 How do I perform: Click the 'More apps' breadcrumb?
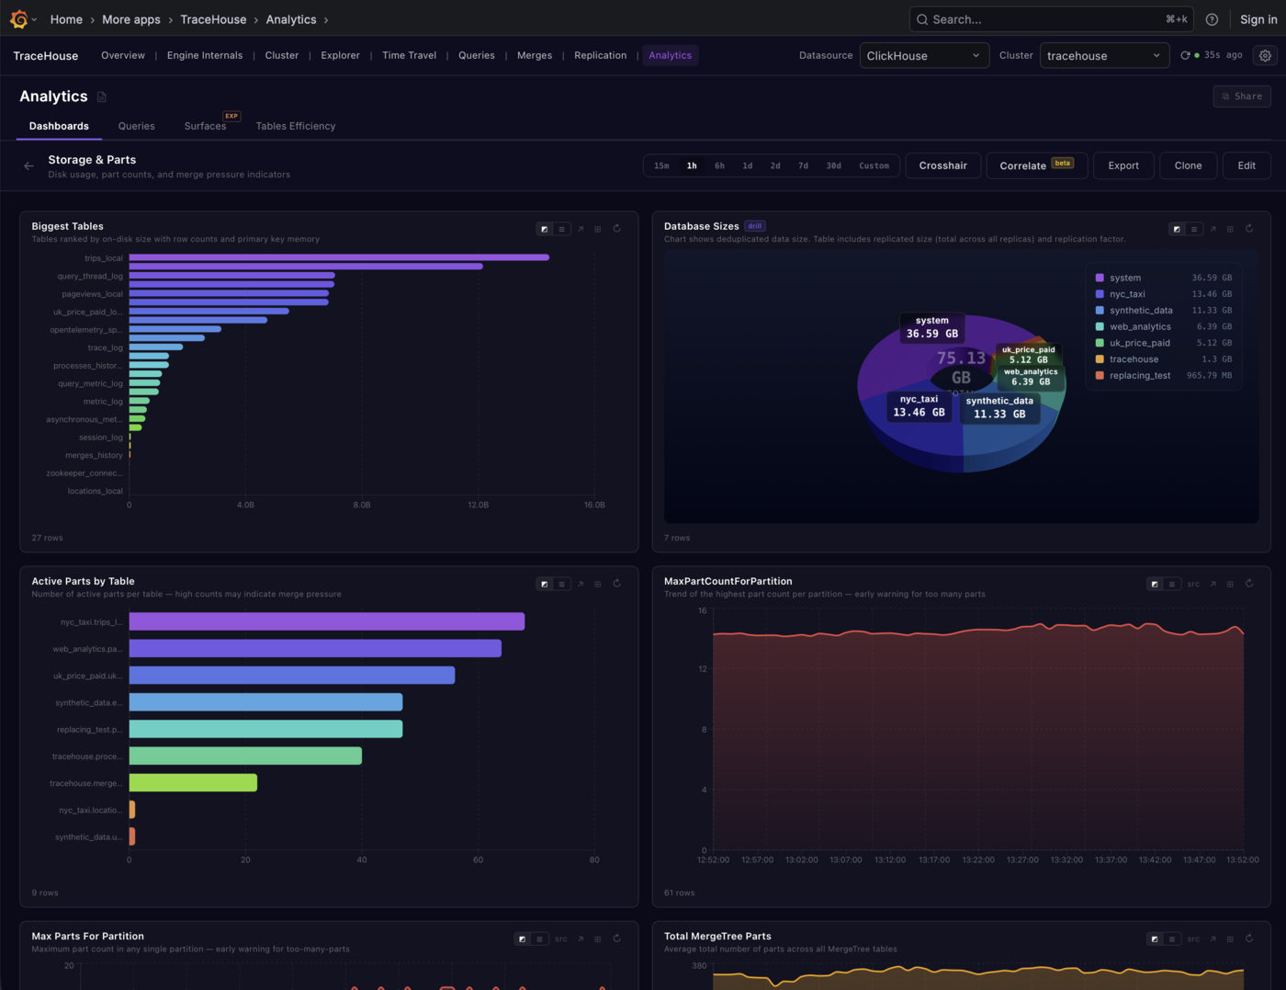(x=131, y=19)
